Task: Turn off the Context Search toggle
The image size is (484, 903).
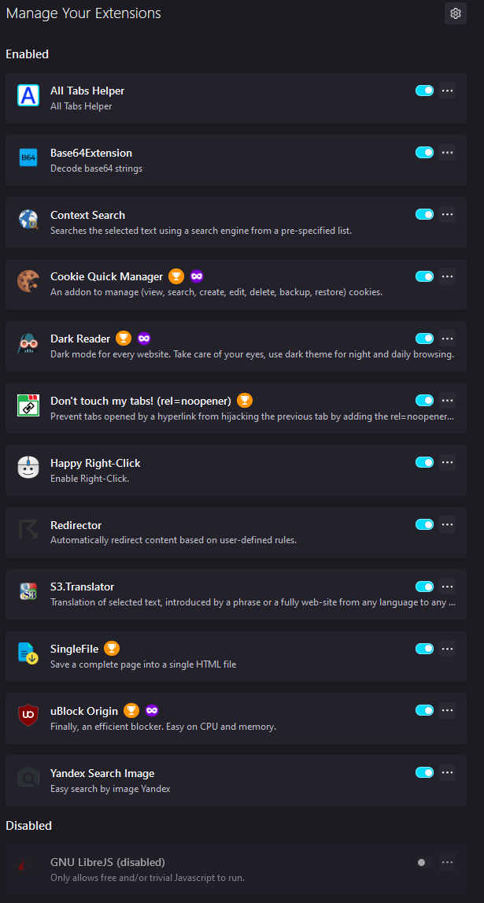Action: coord(425,214)
